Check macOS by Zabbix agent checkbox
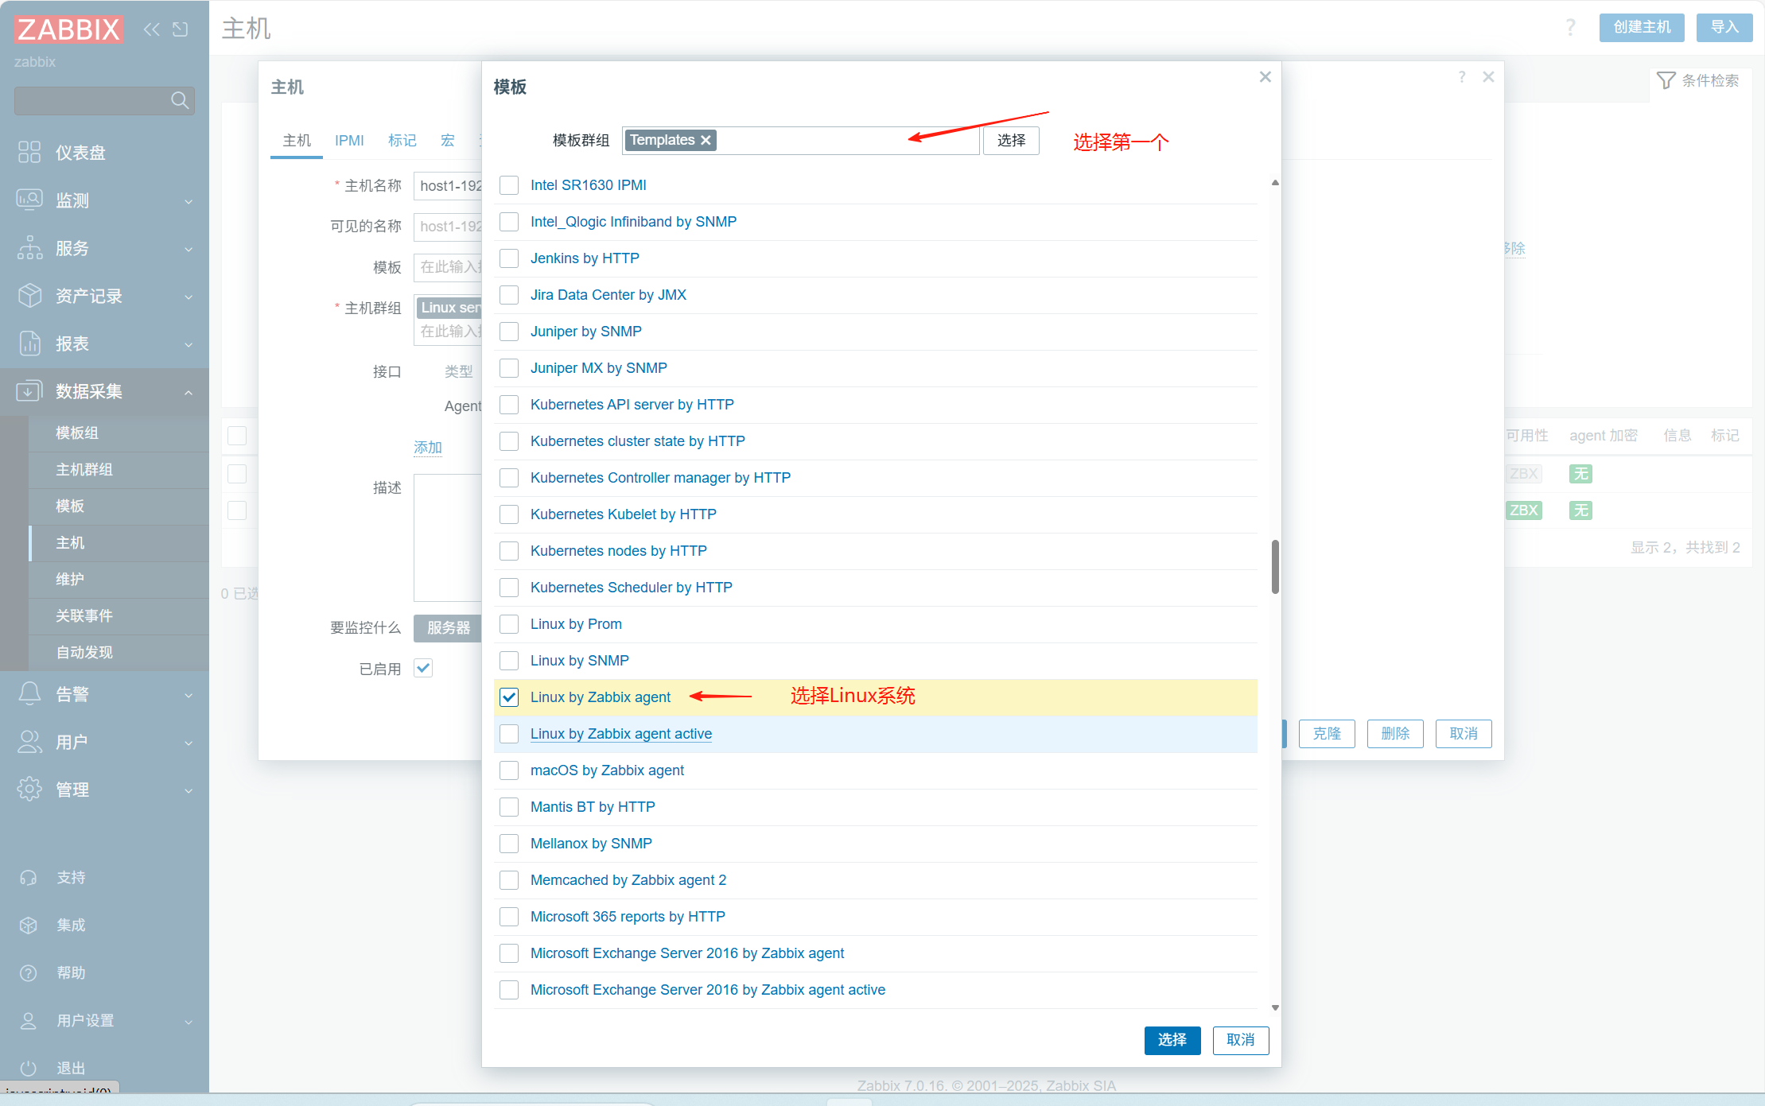Screen dimensions: 1765x1106 coord(509,770)
